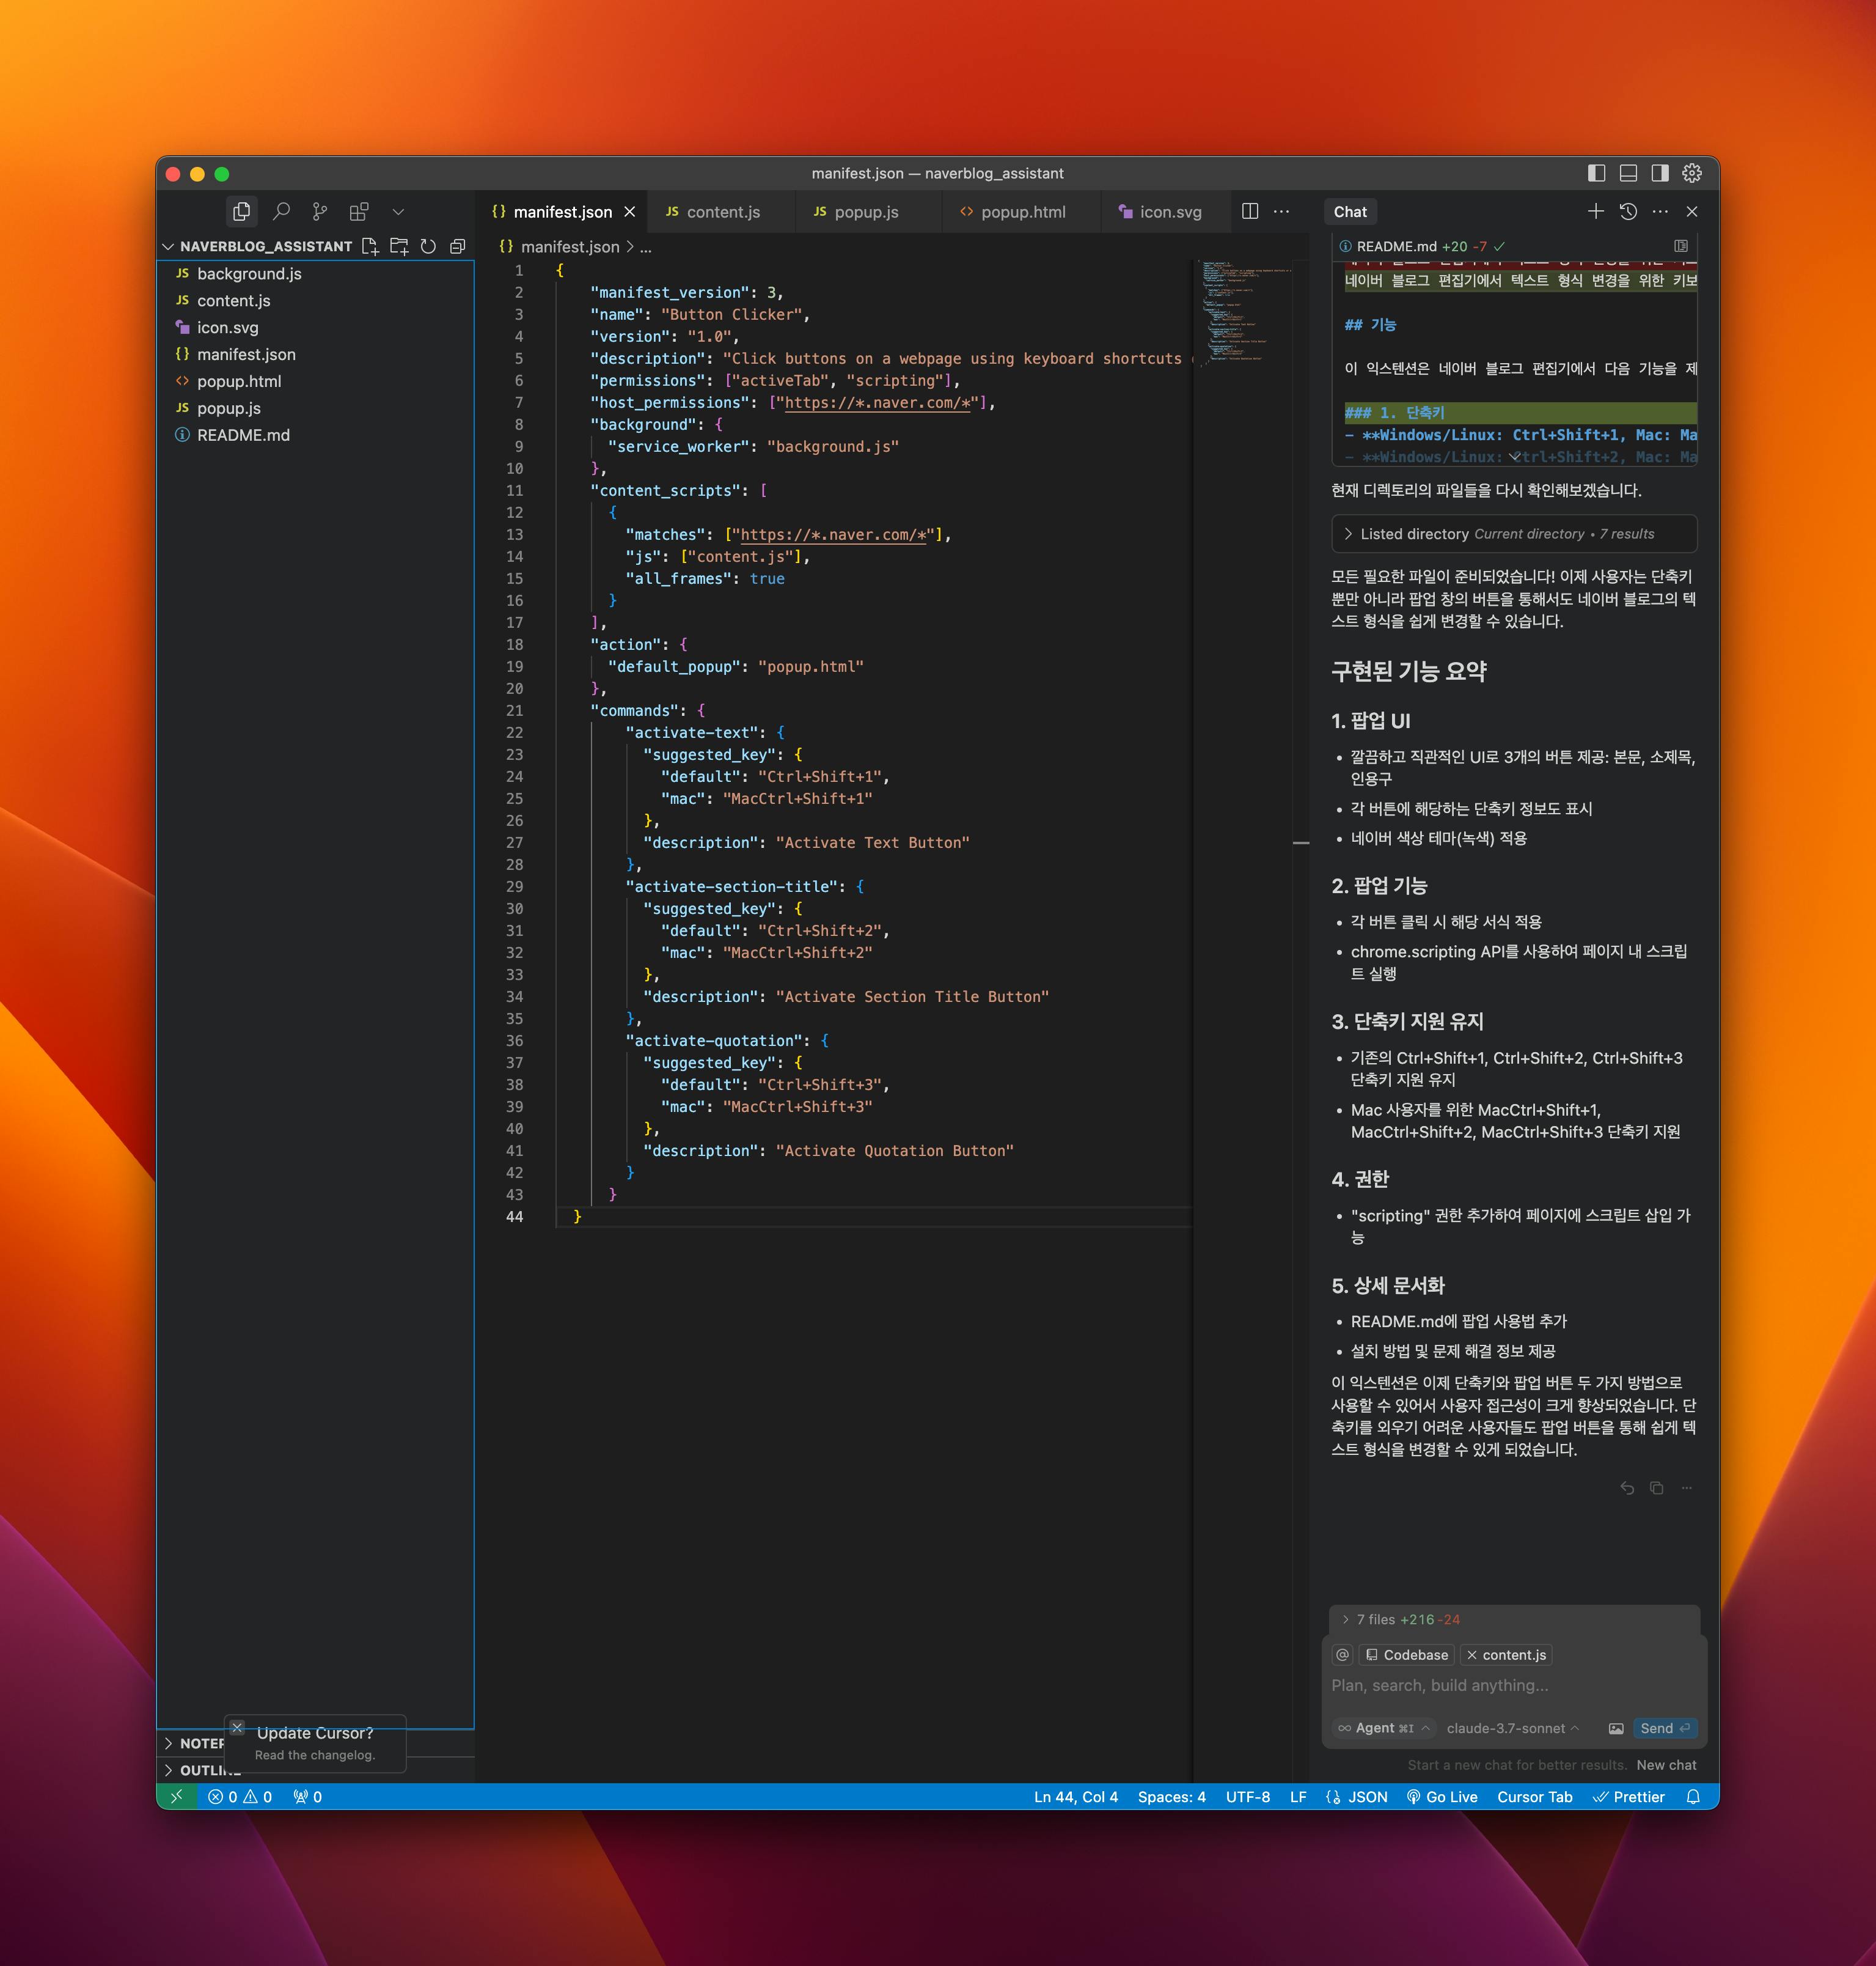The width and height of the screenshot is (1876, 1966).
Task: Click the New chat link
Action: pos(1666,1765)
